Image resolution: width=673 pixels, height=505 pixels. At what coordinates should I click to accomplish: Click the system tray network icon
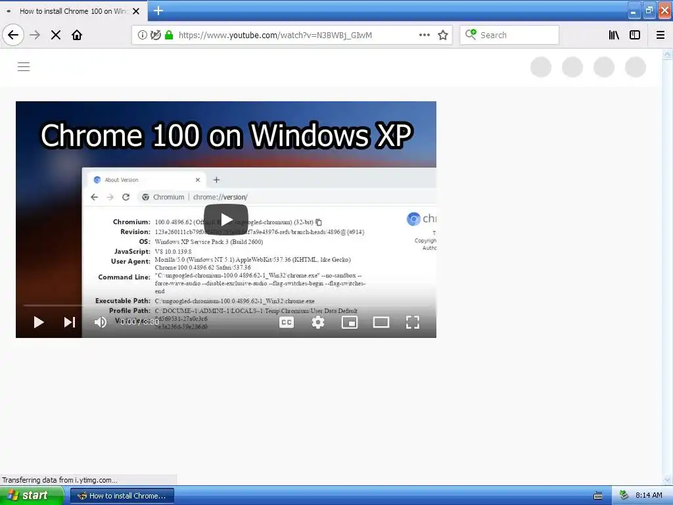pos(624,496)
